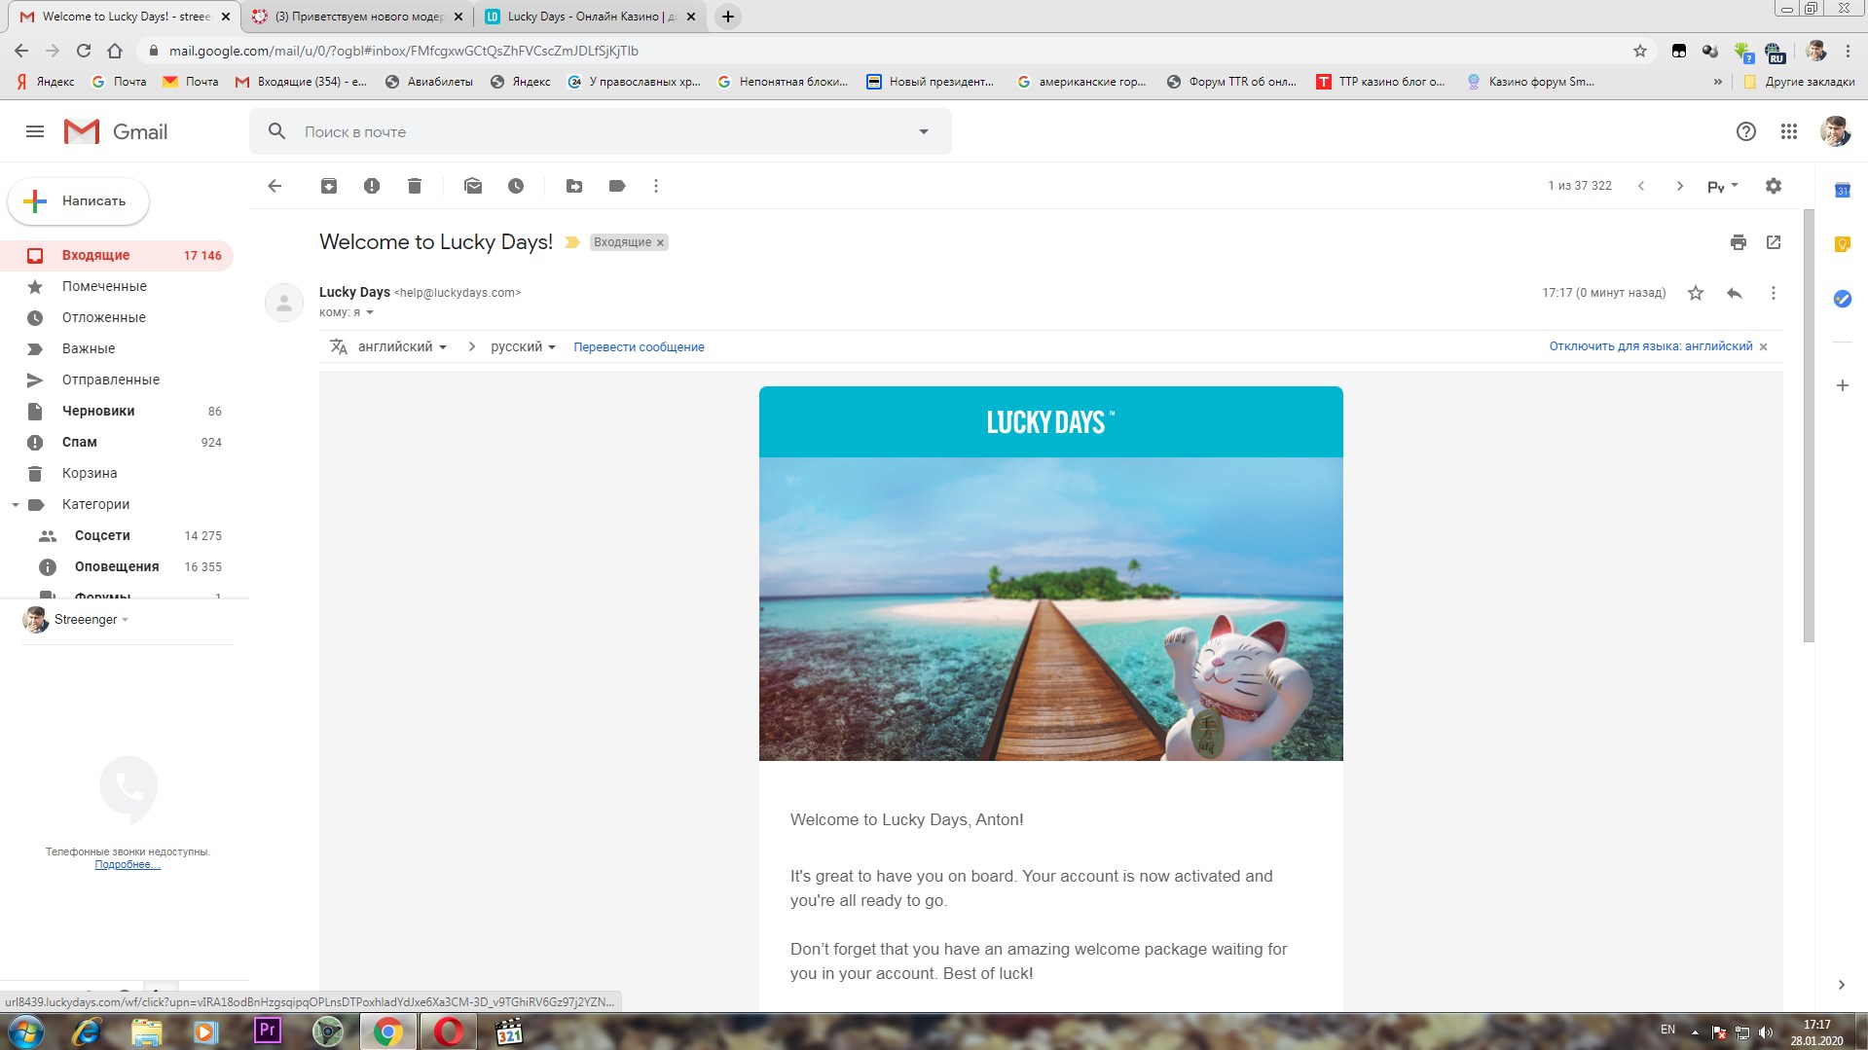Archive this email
This screenshot has height=1050, width=1868.
pos(329,186)
